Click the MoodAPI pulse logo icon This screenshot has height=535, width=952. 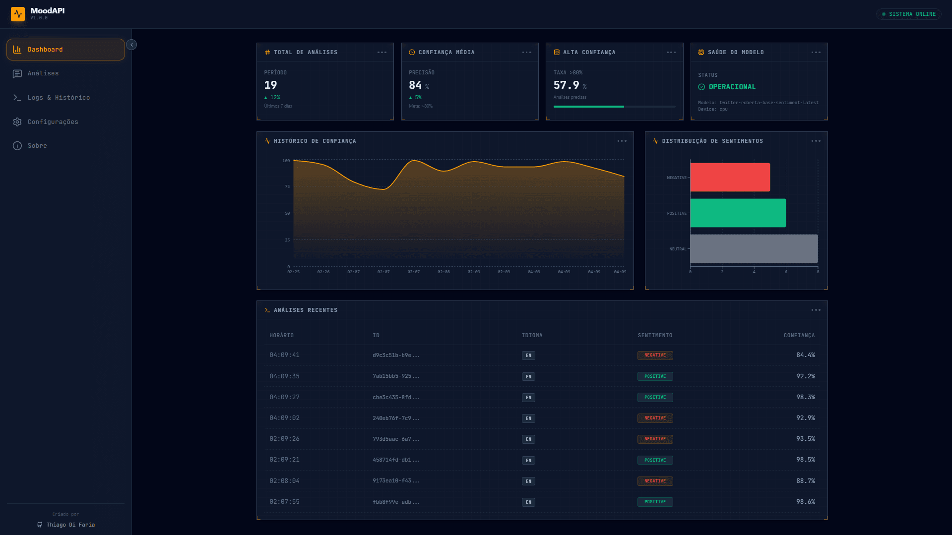click(18, 14)
